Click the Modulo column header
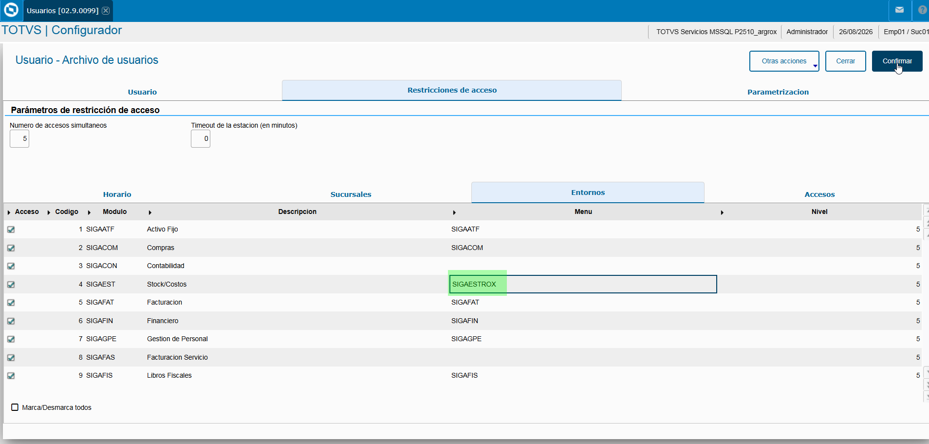This screenshot has height=444, width=929. click(115, 212)
